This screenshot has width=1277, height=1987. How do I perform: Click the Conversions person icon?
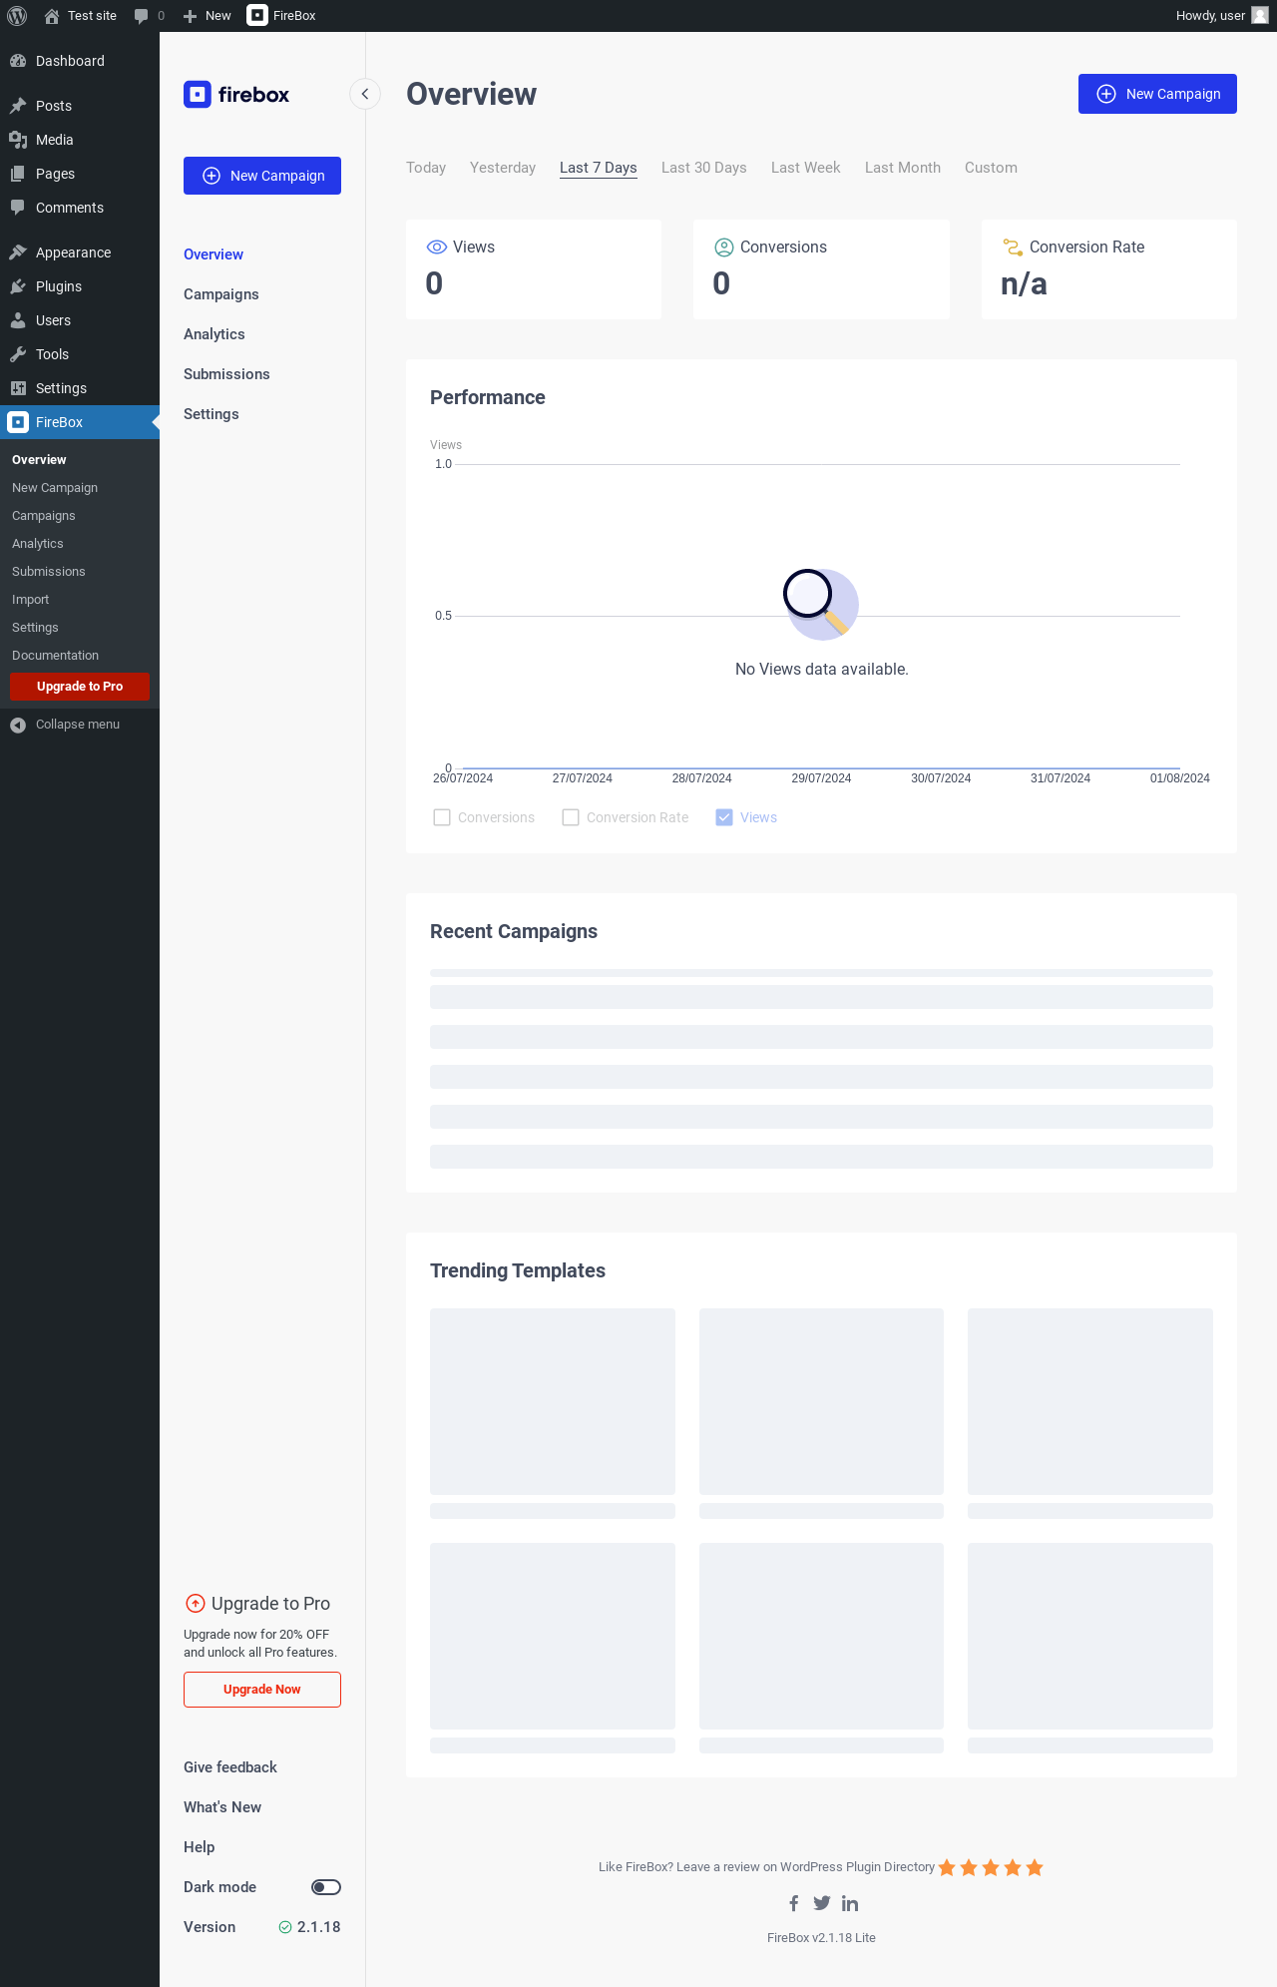[724, 248]
